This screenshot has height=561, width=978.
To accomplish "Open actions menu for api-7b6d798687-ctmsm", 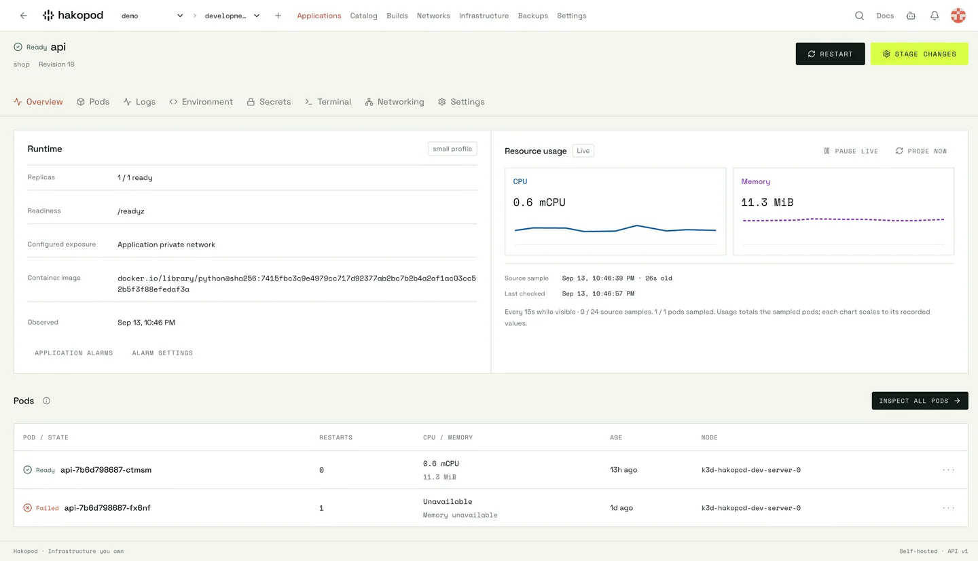I will click(948, 470).
